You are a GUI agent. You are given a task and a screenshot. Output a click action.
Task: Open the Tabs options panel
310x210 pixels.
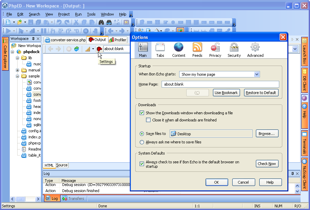pyautogui.click(x=160, y=50)
